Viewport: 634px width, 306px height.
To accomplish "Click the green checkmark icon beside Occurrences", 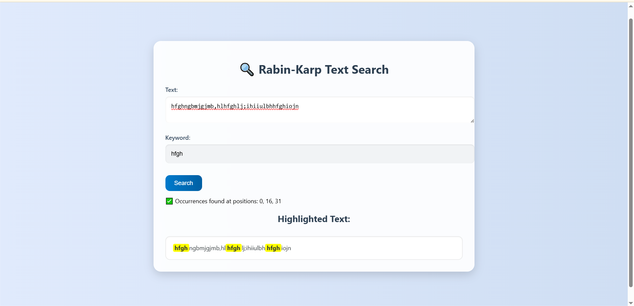I will [169, 201].
